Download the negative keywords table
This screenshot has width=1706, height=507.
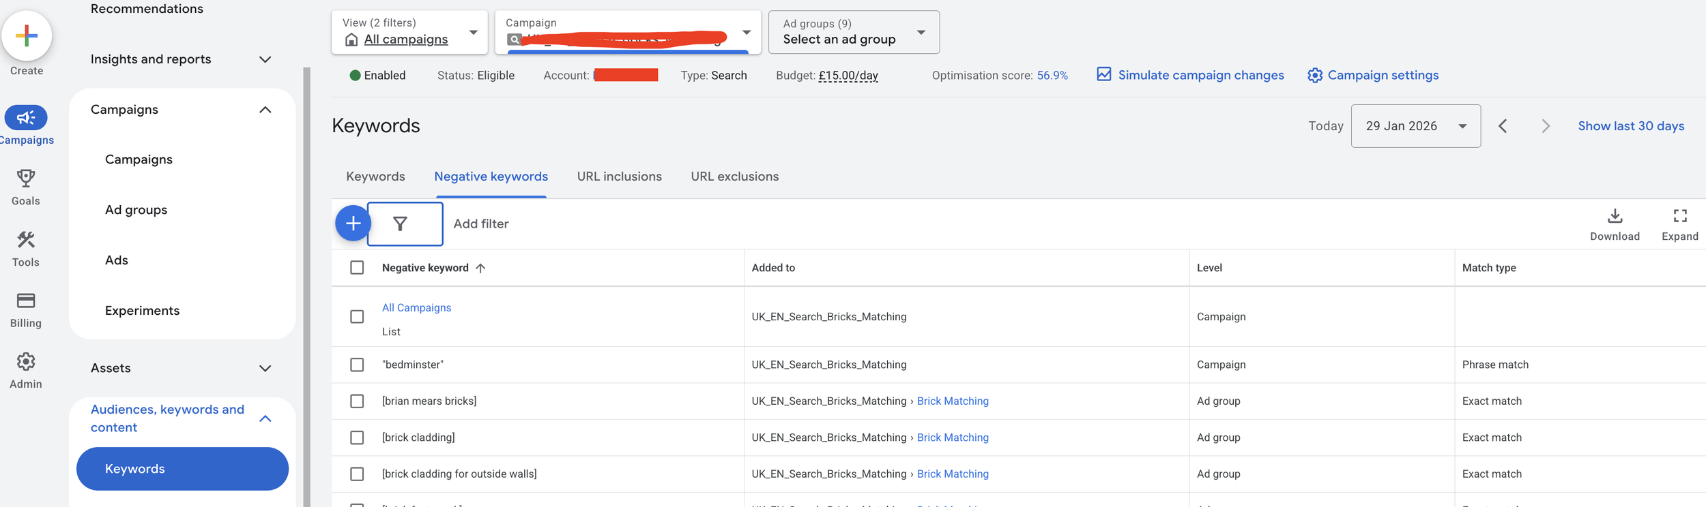(x=1615, y=224)
